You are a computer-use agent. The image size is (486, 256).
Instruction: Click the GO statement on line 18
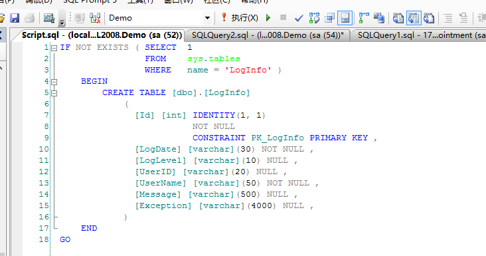[65, 239]
